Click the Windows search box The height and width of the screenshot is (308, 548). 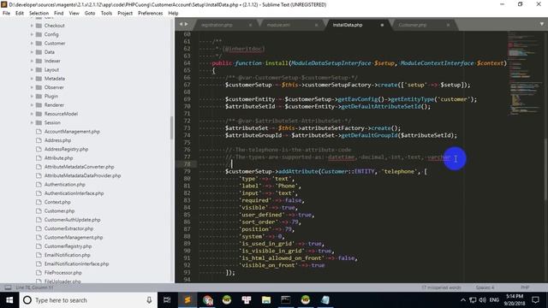click(x=88, y=300)
